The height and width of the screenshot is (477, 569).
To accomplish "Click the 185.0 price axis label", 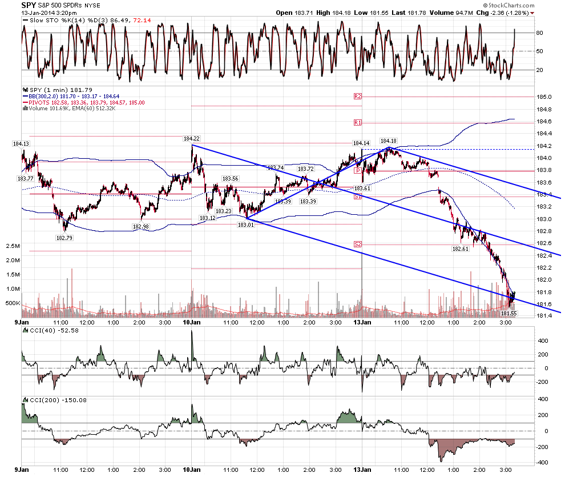I will pyautogui.click(x=544, y=97).
